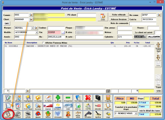
Task: Toggle the Taxes Incl. checkbox
Action: click(x=158, y=53)
